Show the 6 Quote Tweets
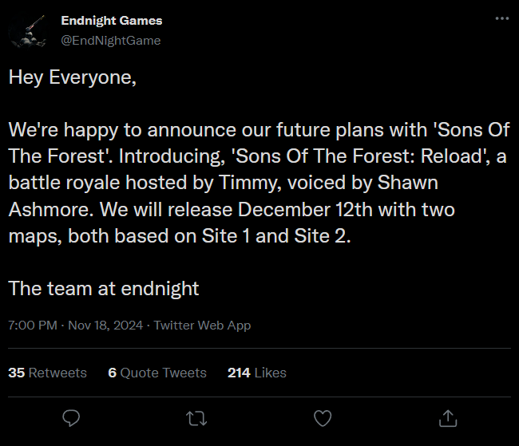Image resolution: width=519 pixels, height=446 pixels. pos(157,373)
